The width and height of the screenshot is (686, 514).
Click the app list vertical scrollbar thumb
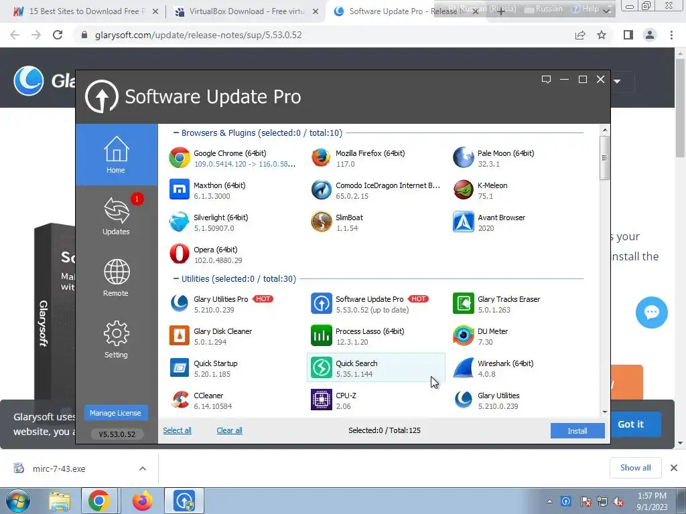tap(605, 157)
